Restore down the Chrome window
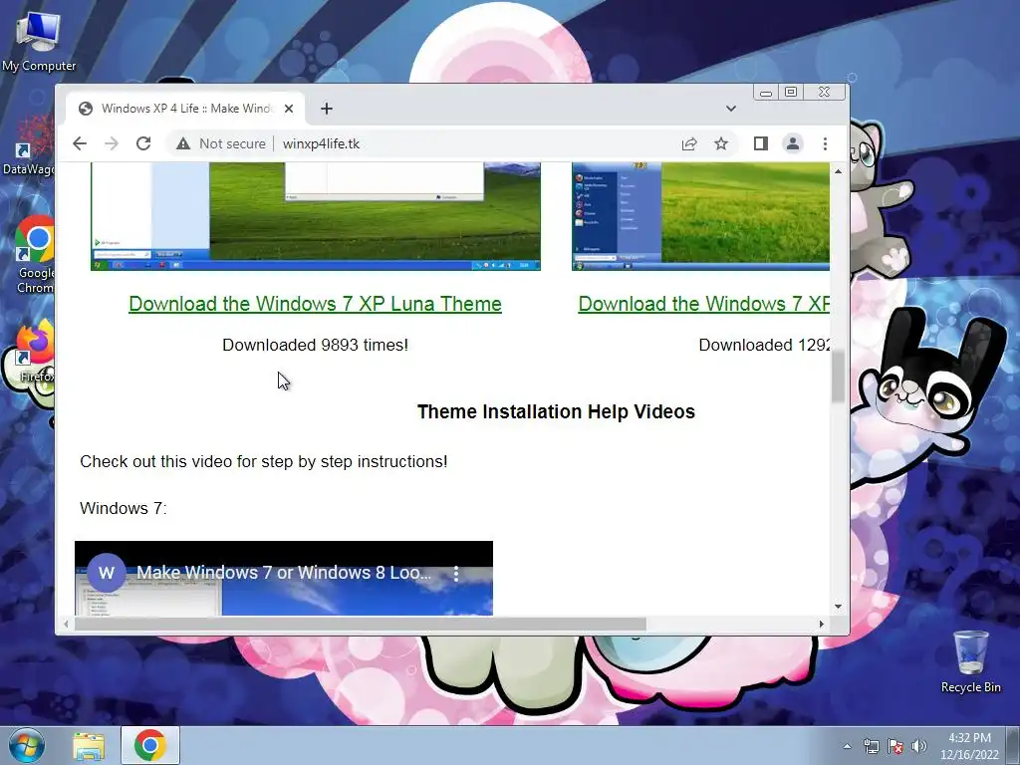The image size is (1020, 765). (791, 93)
